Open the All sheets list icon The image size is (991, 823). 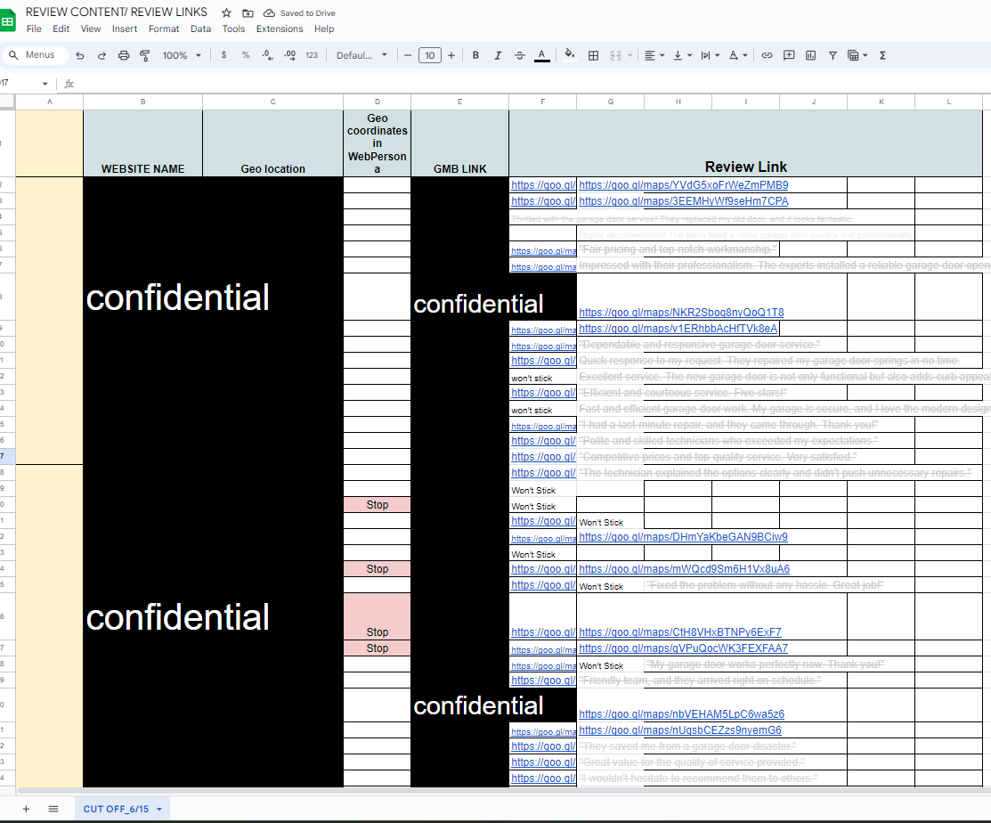click(x=53, y=809)
